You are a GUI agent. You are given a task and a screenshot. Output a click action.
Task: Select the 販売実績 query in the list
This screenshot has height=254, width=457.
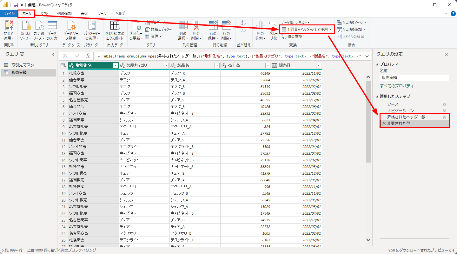coord(29,72)
